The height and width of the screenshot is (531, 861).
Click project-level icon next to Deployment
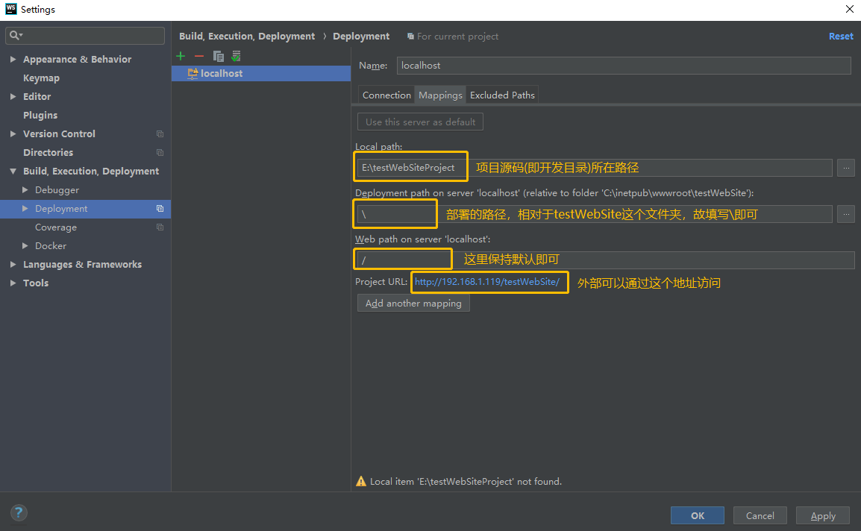(160, 209)
